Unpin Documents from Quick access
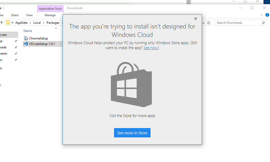The width and height of the screenshot is (270, 162). tap(15, 53)
